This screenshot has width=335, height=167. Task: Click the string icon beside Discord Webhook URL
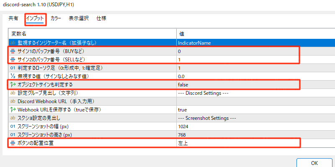click(x=13, y=101)
